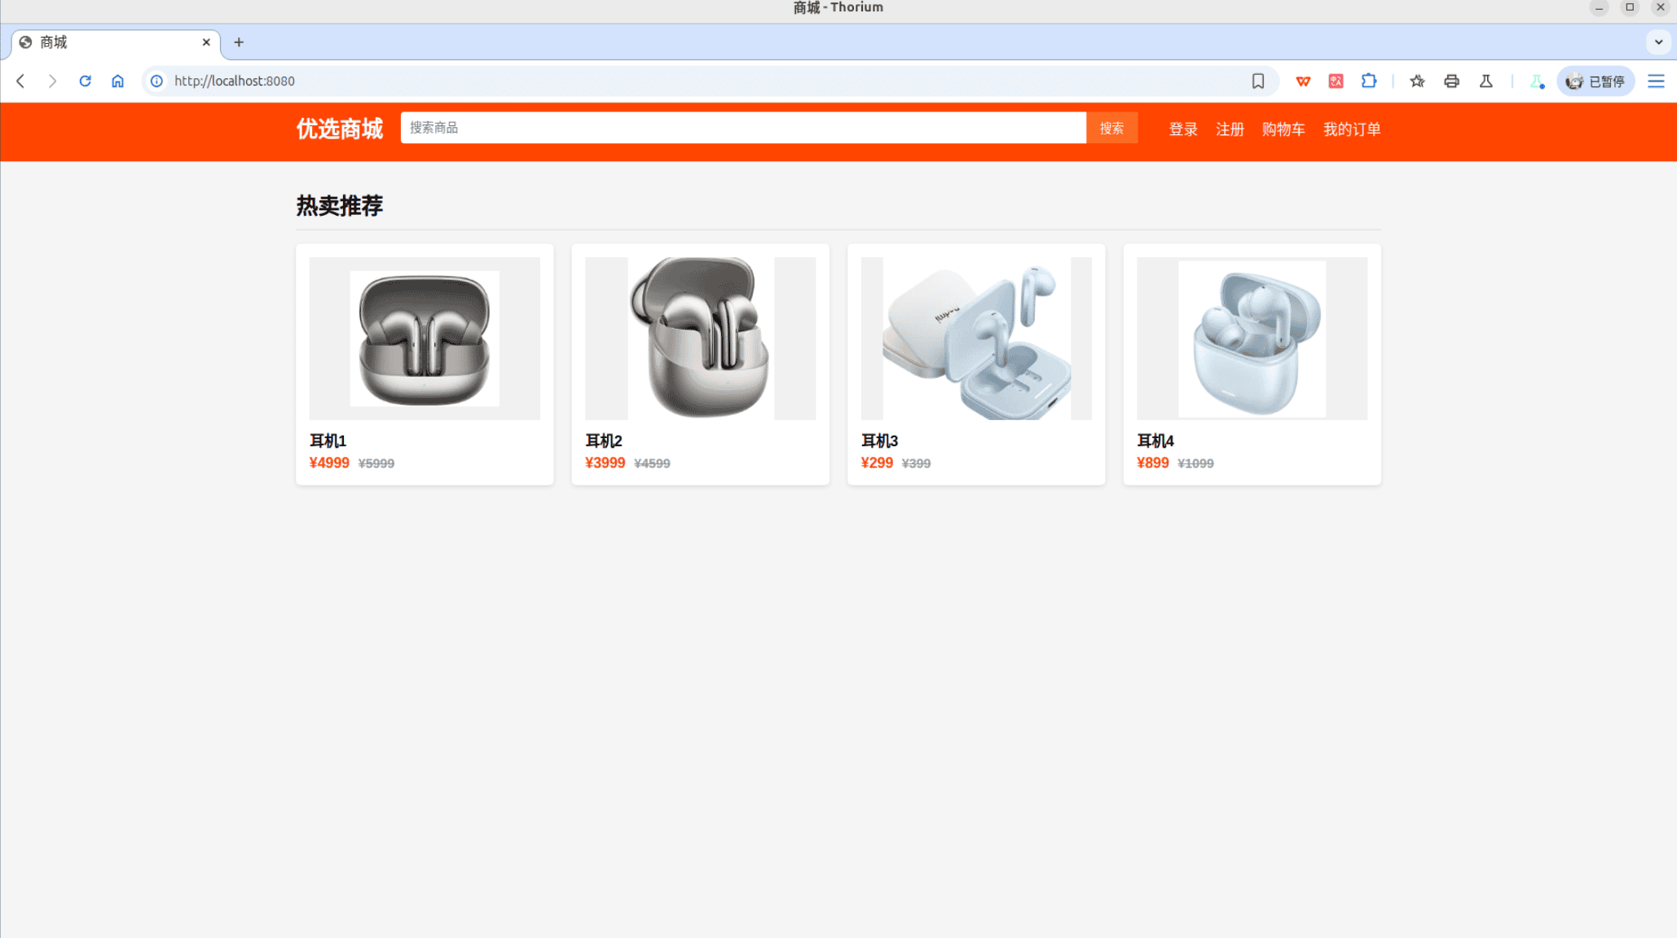Reload the page with the refresh icon
The width and height of the screenshot is (1677, 938).
(x=85, y=81)
